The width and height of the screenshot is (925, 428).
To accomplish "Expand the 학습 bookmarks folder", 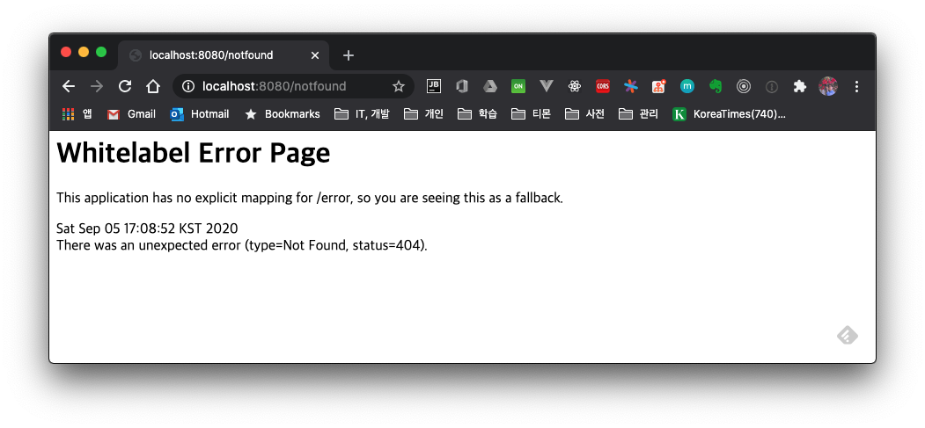I will click(477, 113).
